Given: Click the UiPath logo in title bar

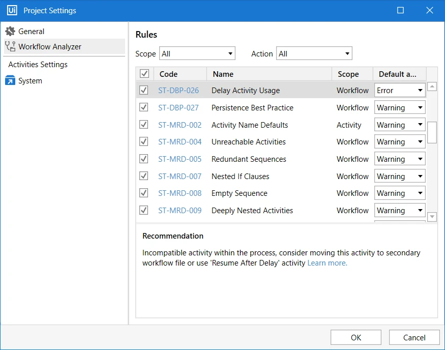Looking at the screenshot, I should pos(12,11).
